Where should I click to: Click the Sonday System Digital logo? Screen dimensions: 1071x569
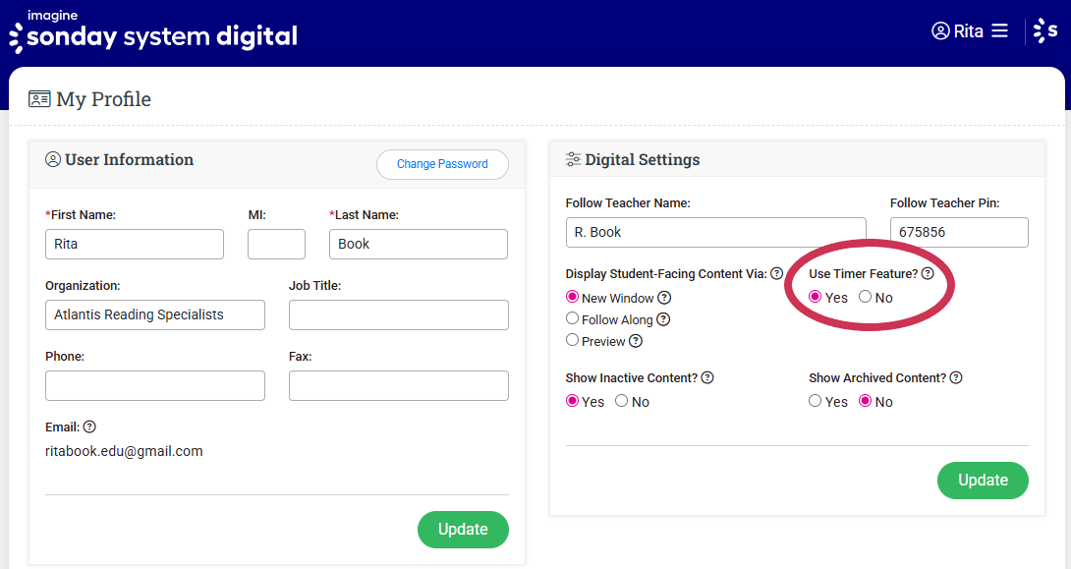coord(152,32)
